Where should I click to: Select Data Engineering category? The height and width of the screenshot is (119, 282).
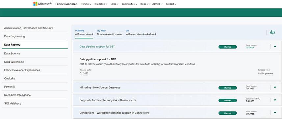pos(35,36)
